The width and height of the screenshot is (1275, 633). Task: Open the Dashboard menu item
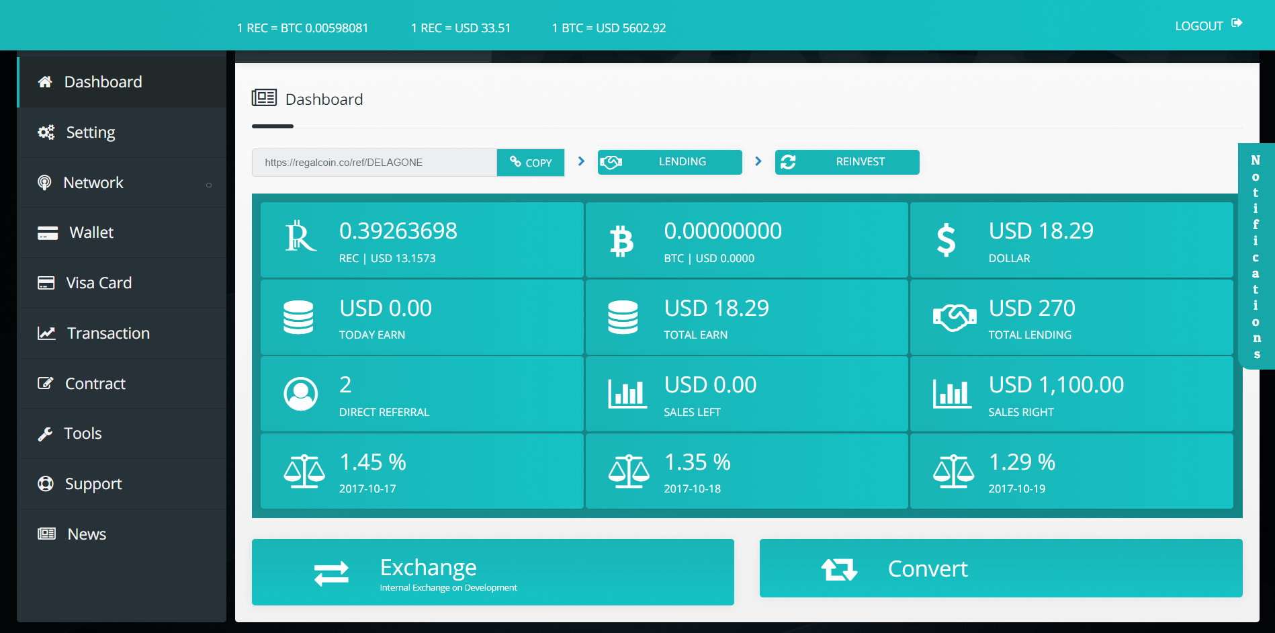(122, 82)
